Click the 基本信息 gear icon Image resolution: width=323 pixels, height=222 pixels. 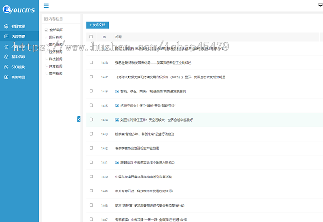tap(6, 57)
